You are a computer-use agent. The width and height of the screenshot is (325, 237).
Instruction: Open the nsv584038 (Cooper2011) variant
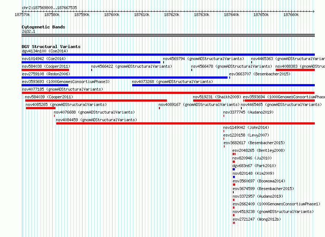[46, 66]
